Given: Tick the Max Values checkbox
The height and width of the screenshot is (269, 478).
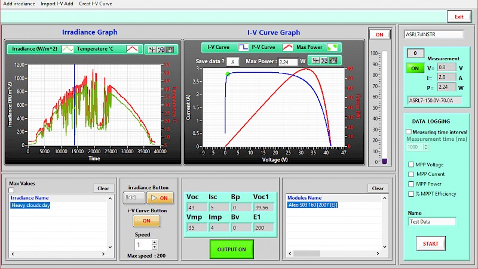Looking at the screenshot, I should point(11,190).
